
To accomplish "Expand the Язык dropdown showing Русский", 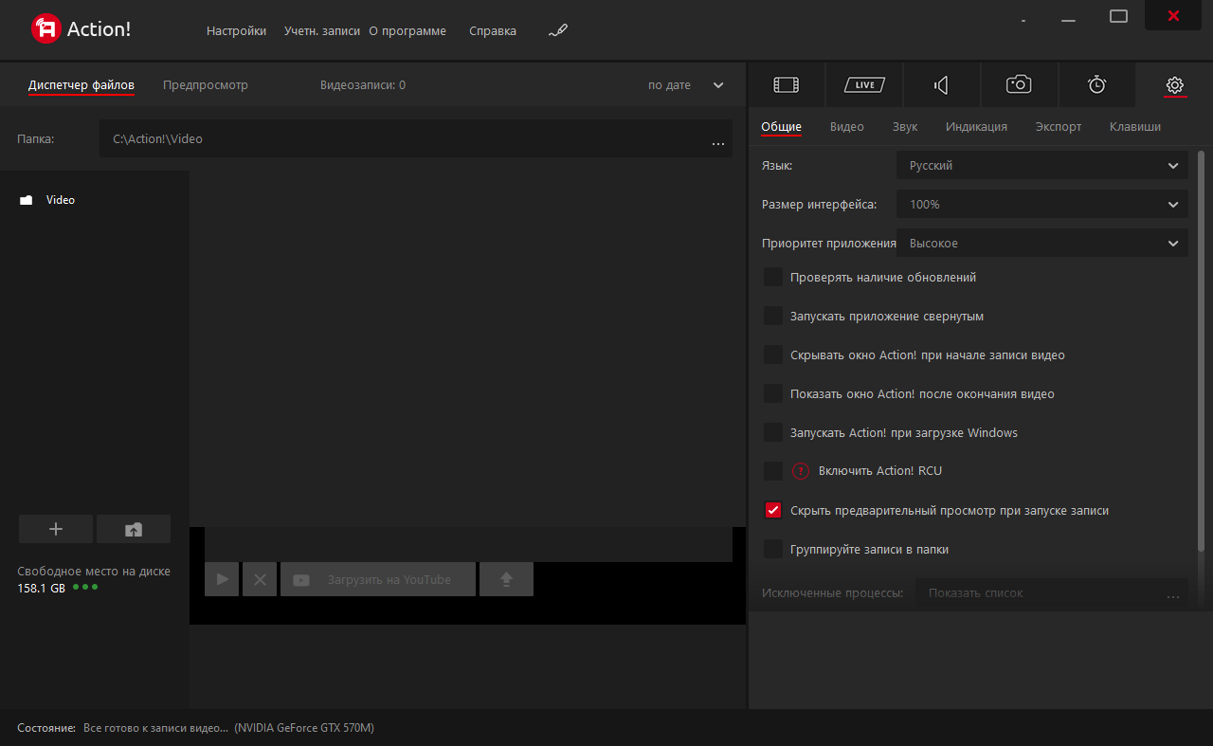I will [1042, 166].
